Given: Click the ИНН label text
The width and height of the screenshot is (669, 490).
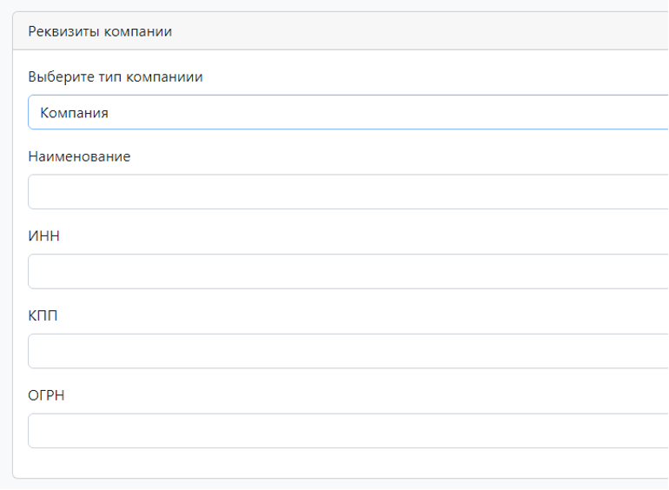Looking at the screenshot, I should (43, 236).
